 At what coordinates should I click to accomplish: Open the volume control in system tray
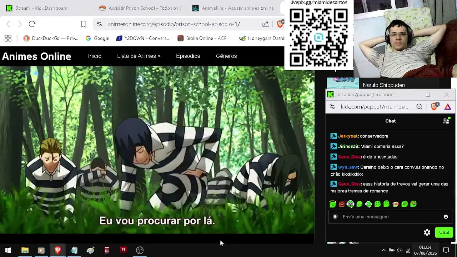(x=399, y=250)
